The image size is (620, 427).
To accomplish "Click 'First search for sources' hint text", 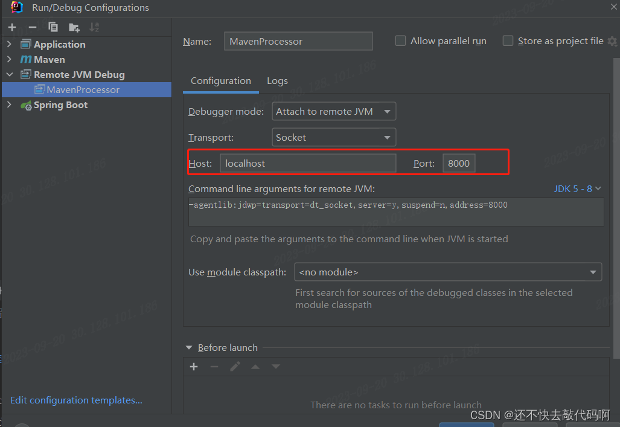I will 434,298.
